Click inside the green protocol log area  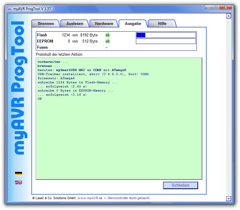tap(119, 132)
